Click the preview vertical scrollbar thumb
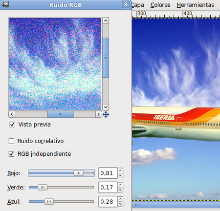220x211 pixels. [106, 58]
